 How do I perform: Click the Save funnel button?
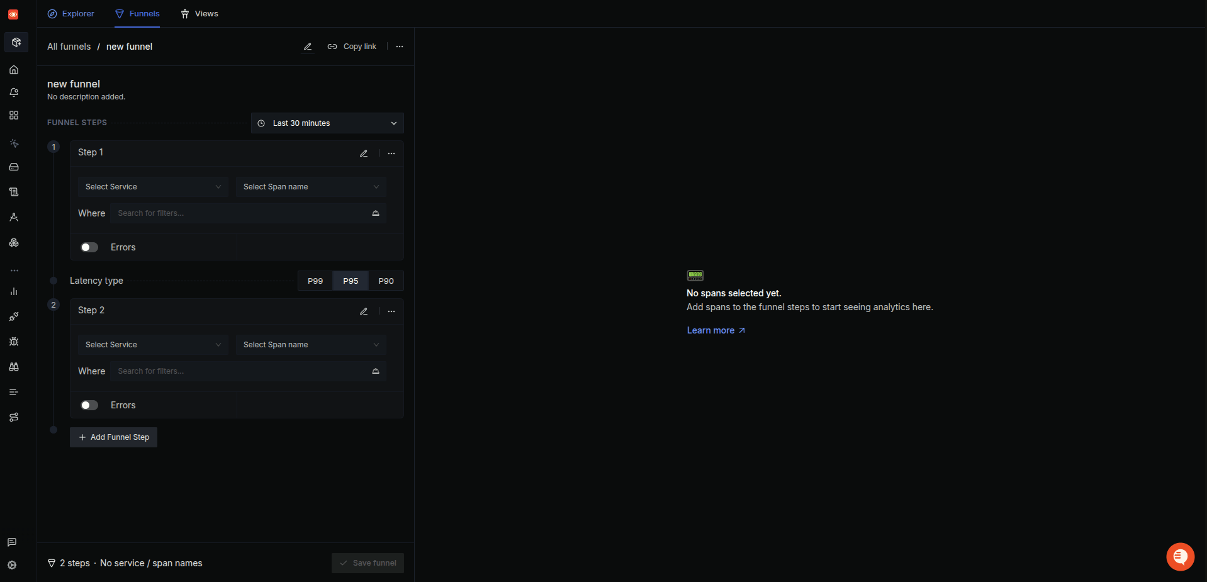[368, 563]
